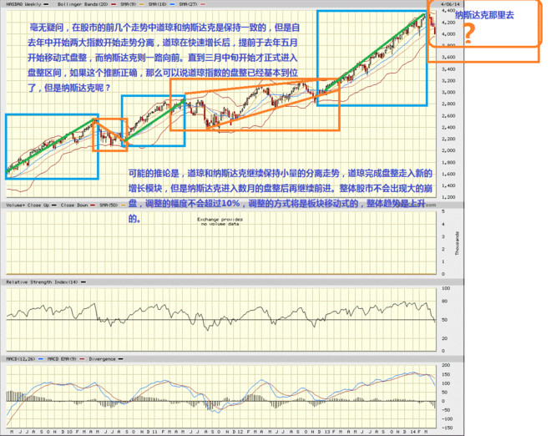The image size is (551, 436).
Task: Click the 2,000 price axis value
Action: [448, 150]
